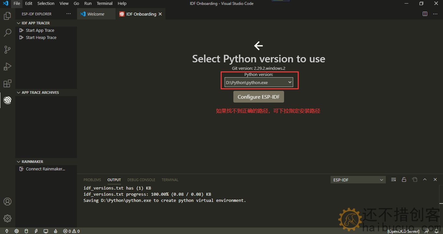Click [OpenOCD Server] in status bar
The image size is (443, 234).
(x=403, y=231)
